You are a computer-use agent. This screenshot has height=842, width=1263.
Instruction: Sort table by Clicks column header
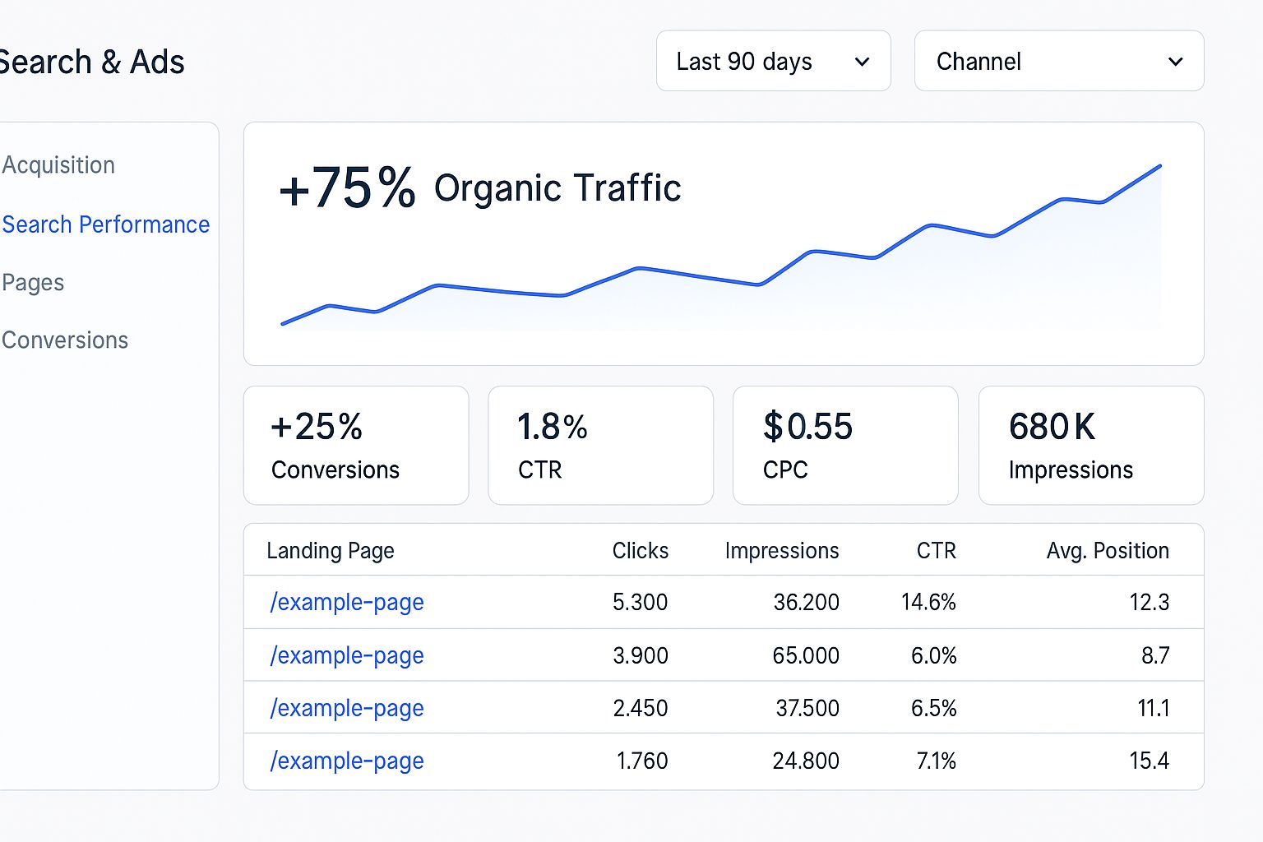[x=640, y=551]
